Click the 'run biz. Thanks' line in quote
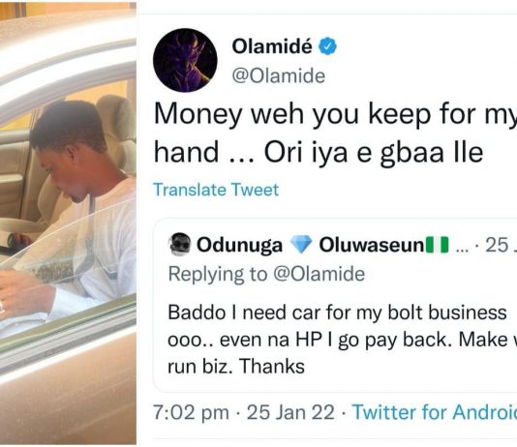The image size is (517, 447). click(x=236, y=367)
